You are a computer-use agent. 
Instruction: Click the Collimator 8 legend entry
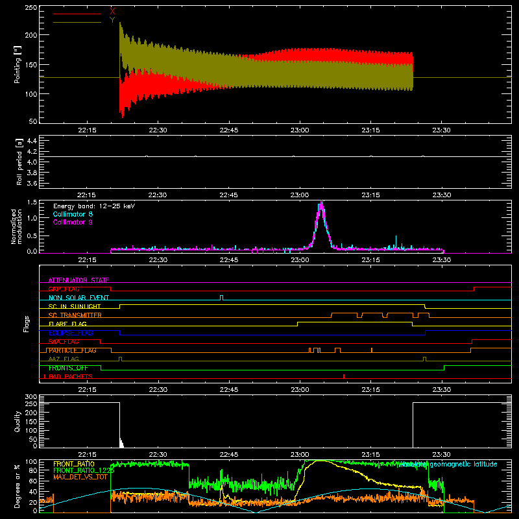pyautogui.click(x=73, y=214)
